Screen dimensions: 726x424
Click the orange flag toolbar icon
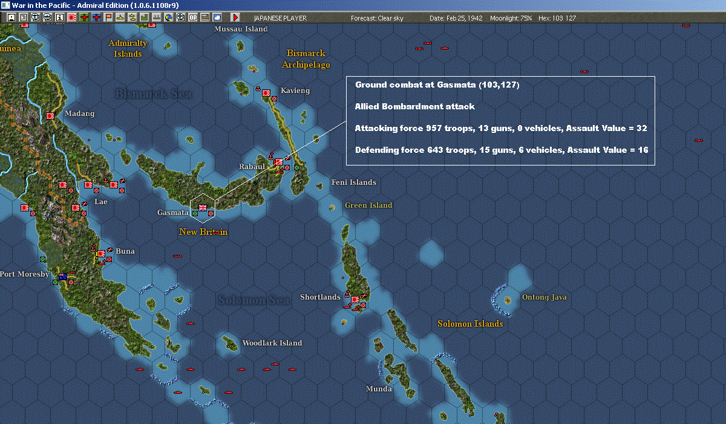click(108, 18)
